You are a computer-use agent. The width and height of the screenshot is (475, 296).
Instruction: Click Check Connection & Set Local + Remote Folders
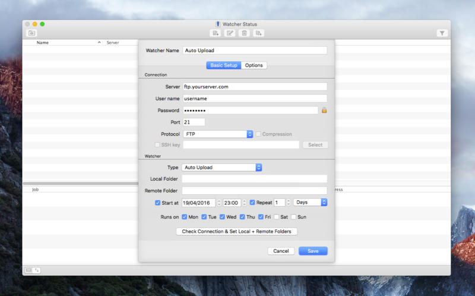click(236, 231)
